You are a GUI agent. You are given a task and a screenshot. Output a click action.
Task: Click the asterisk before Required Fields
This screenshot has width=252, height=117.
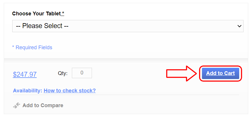[x=13, y=47]
